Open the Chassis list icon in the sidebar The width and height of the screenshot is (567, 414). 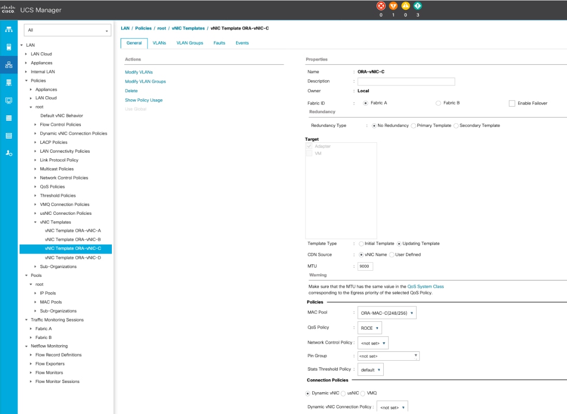pyautogui.click(x=9, y=136)
